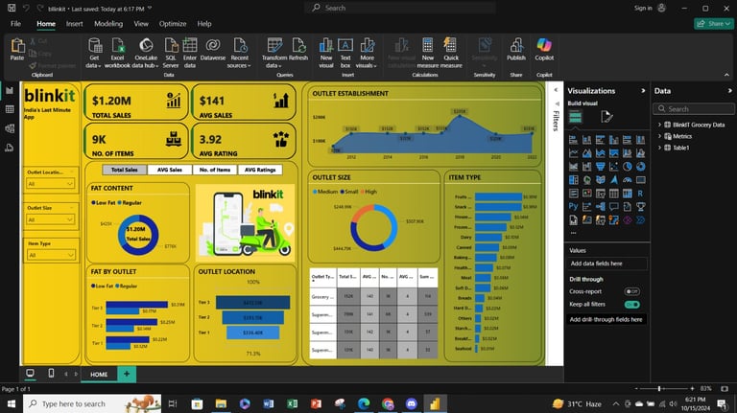Collapse the Data pane
Viewport: 737px width, 413px height.
(729, 91)
